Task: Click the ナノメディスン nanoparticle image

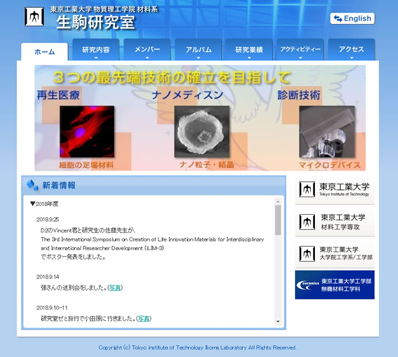Action: [x=201, y=132]
